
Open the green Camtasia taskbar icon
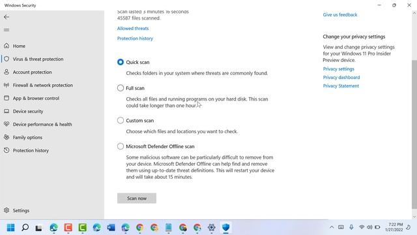coord(83,228)
